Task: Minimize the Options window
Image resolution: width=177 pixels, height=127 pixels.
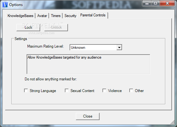Action: [x=147, y=3]
